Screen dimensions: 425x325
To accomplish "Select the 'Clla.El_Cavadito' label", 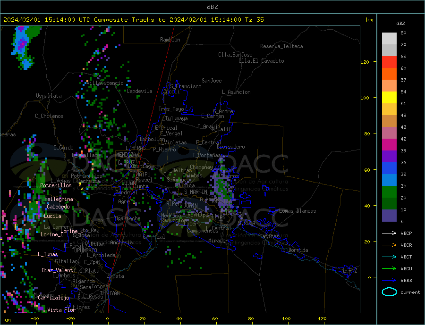I will tap(261, 61).
